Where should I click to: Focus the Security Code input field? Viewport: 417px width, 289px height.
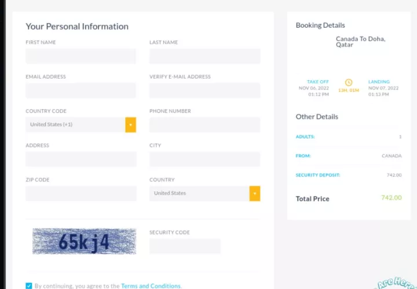coord(185,246)
